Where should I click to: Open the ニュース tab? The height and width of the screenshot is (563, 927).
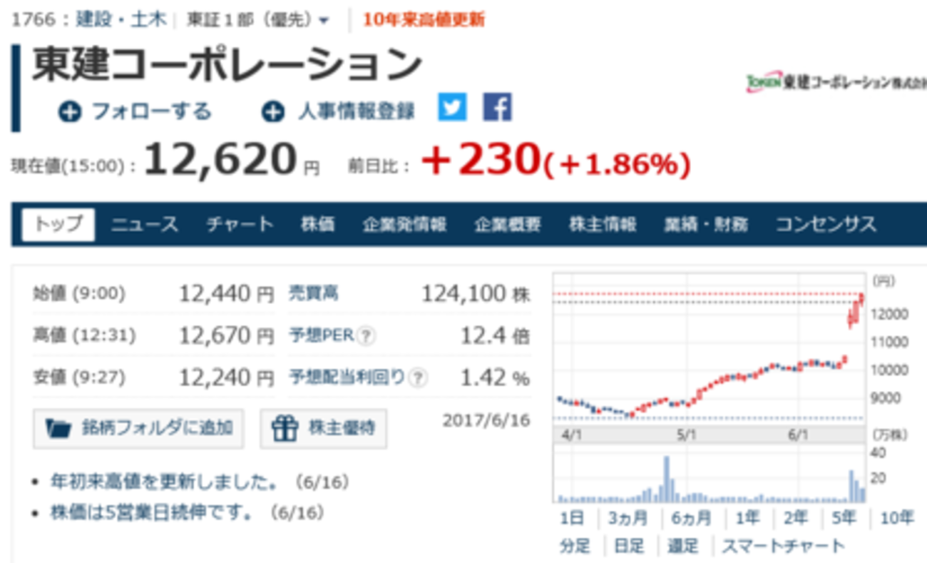pos(144,225)
